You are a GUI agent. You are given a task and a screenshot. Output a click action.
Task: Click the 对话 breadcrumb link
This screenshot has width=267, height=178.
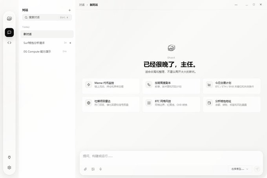[x=82, y=5]
